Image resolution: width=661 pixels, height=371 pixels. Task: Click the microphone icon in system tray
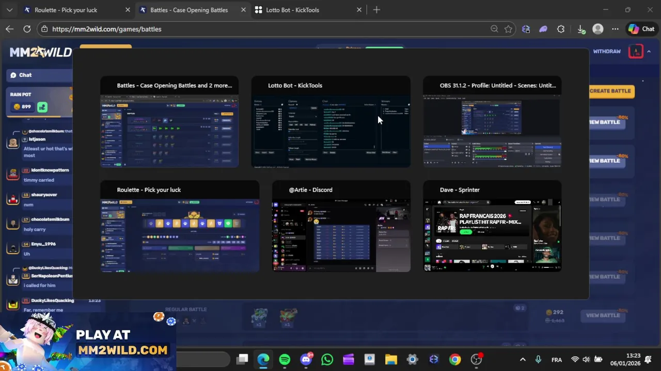click(x=538, y=360)
